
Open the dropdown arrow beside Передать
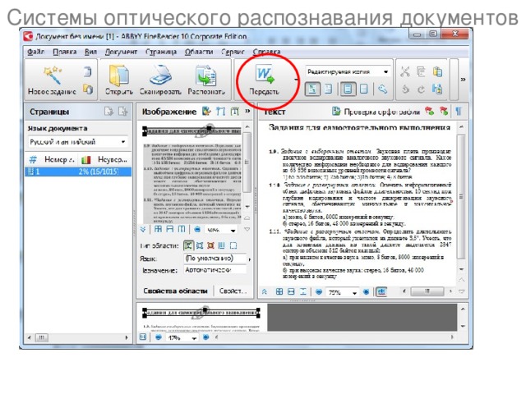tap(296, 80)
